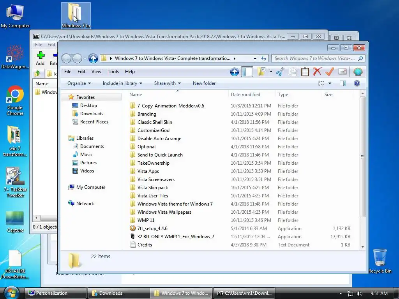Click the Refresh button beside the address bar
This screenshot has width=399, height=299.
pyautogui.click(x=264, y=58)
